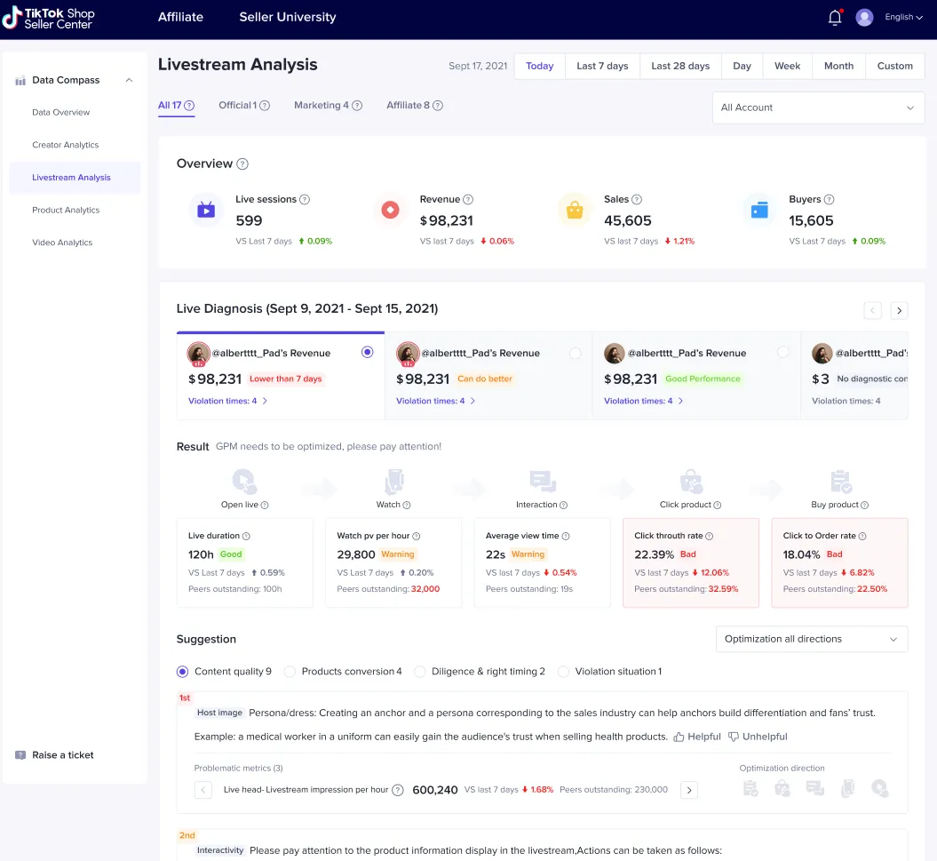
Task: Switch to the Marketing 4 tab
Action: 322,106
